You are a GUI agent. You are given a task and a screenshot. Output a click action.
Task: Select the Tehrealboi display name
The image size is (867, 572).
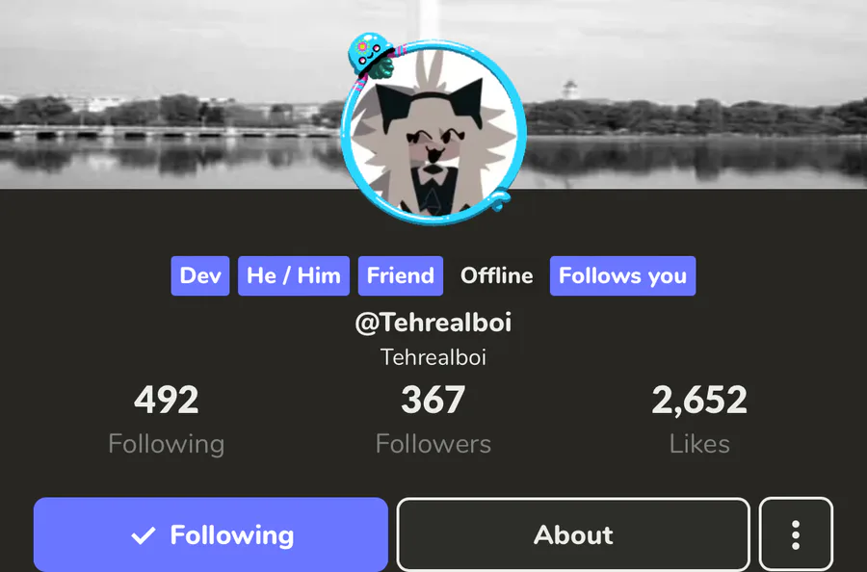pos(433,357)
